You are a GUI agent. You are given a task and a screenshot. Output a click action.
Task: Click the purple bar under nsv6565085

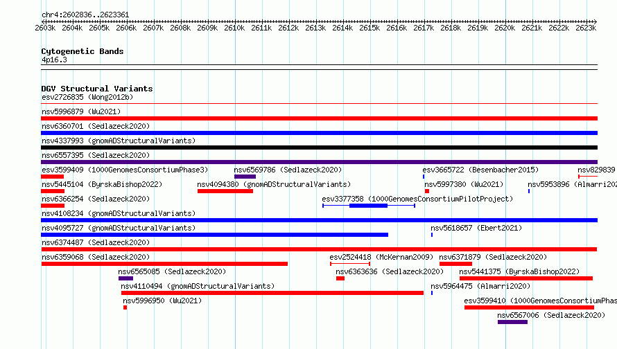pyautogui.click(x=125, y=278)
